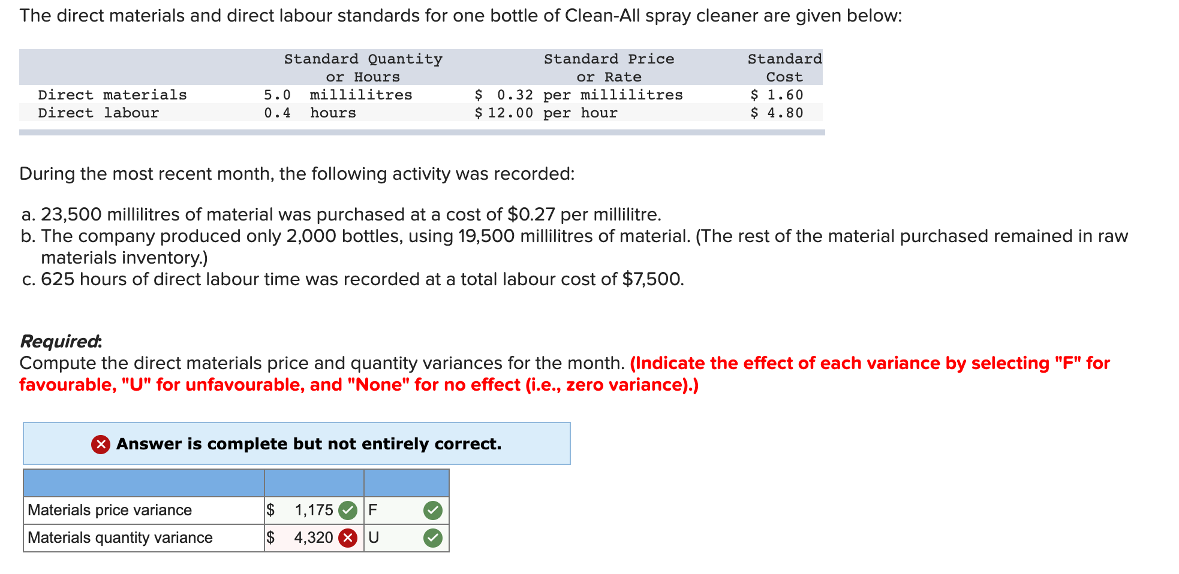Viewport: 1179px width, 574px height.
Task: Click the red X beside 4,320
Action: tap(348, 537)
